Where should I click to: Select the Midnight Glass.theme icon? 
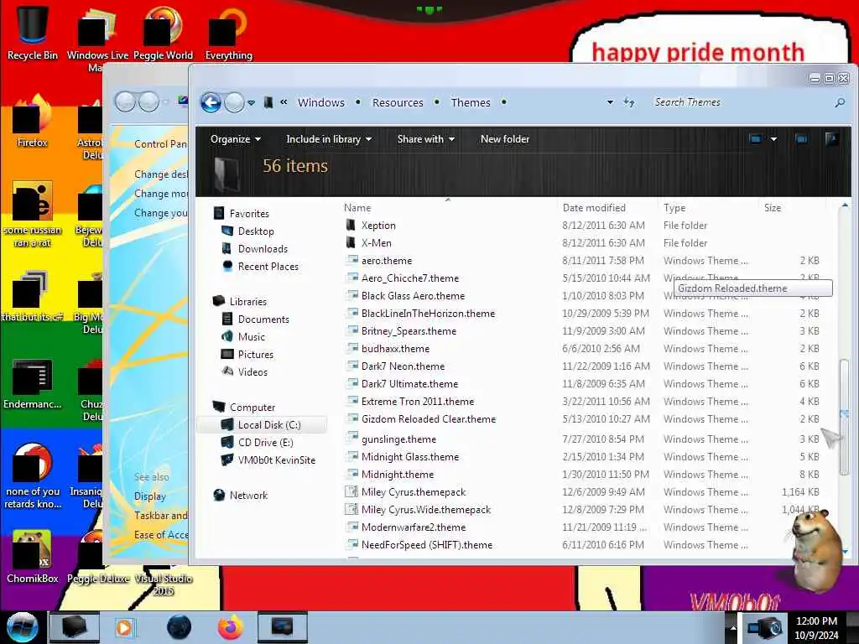point(351,456)
